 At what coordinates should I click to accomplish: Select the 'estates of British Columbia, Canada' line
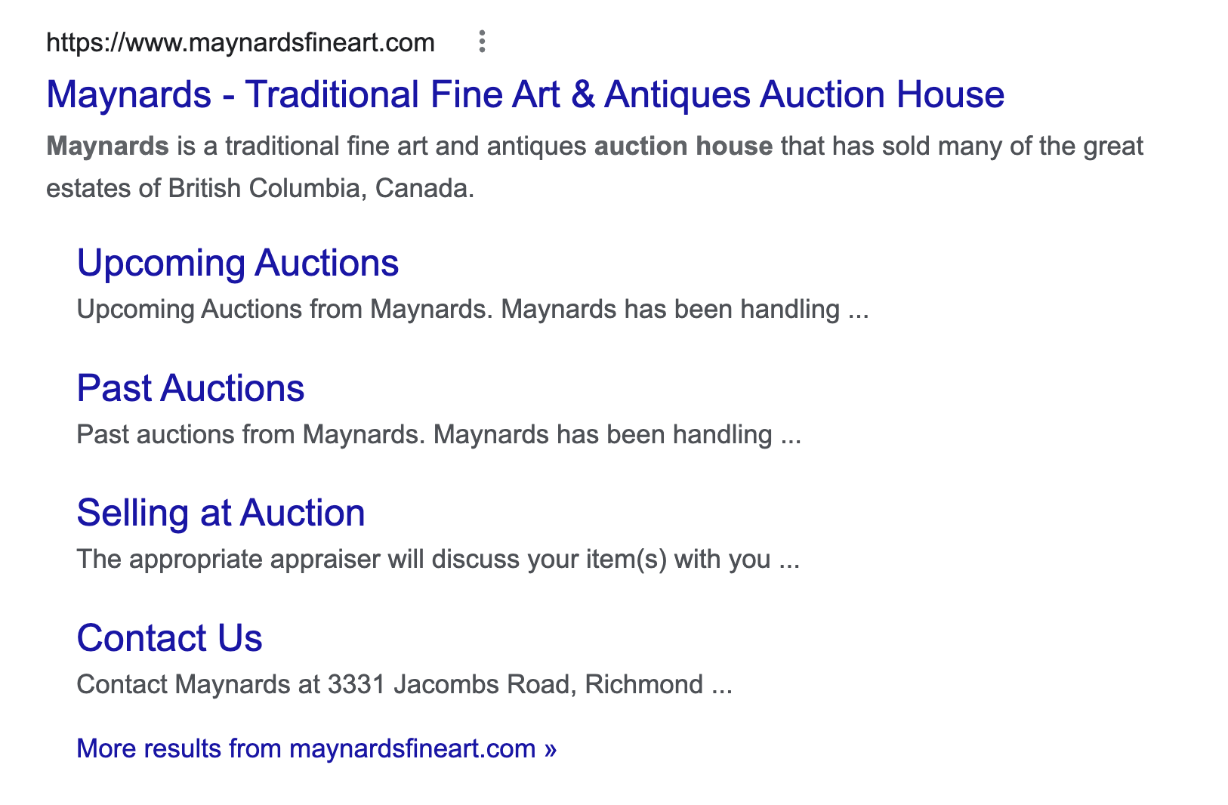click(260, 188)
